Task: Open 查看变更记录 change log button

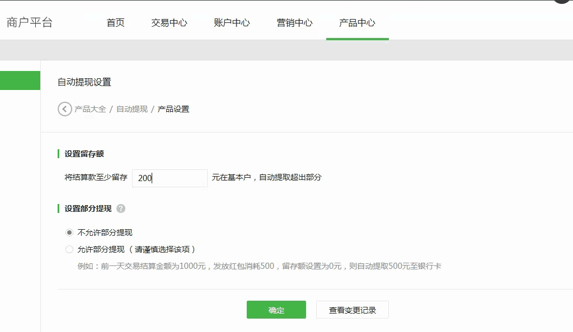Action: 352,310
